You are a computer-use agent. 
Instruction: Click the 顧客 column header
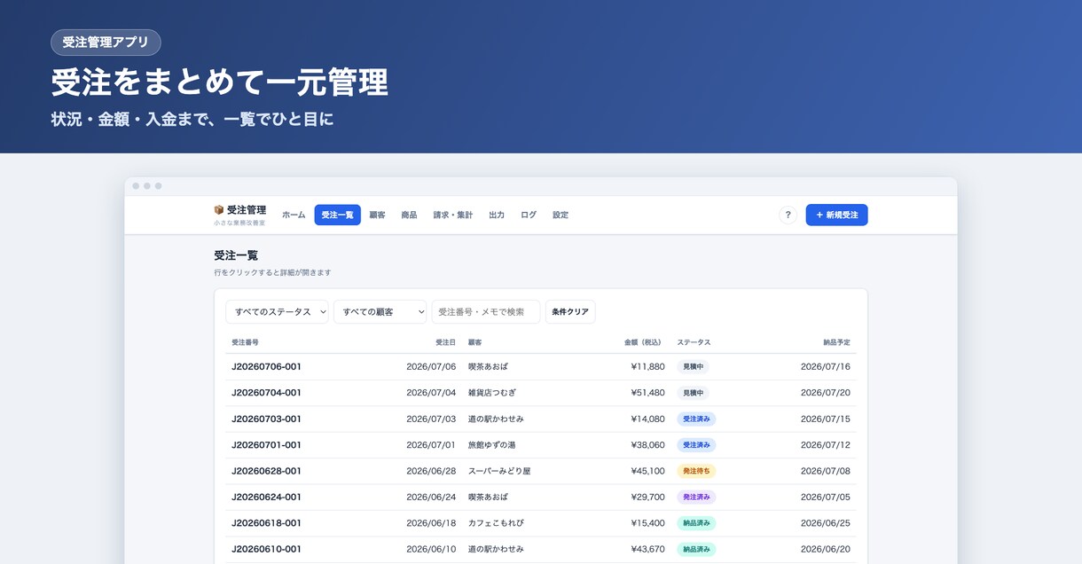pos(474,342)
